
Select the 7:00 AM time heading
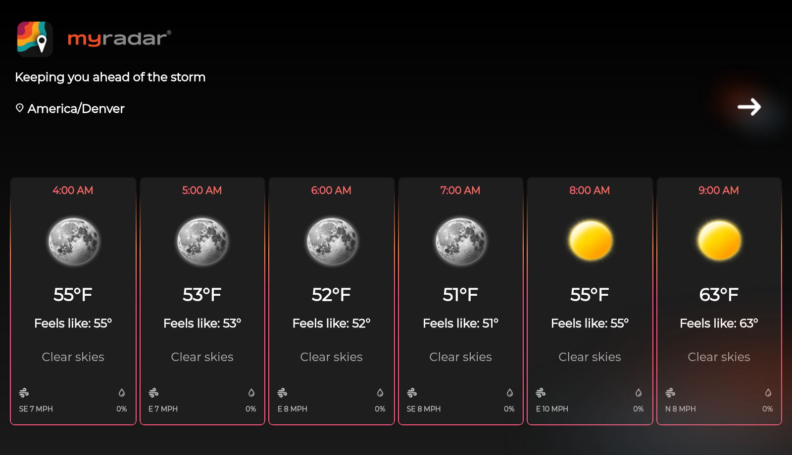click(460, 190)
